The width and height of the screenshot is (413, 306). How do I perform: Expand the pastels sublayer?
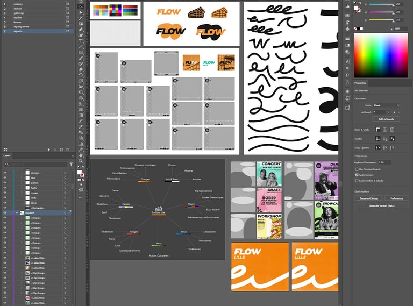(22, 183)
